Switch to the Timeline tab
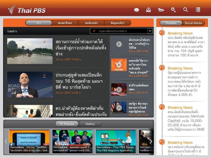 [x=171, y=23]
